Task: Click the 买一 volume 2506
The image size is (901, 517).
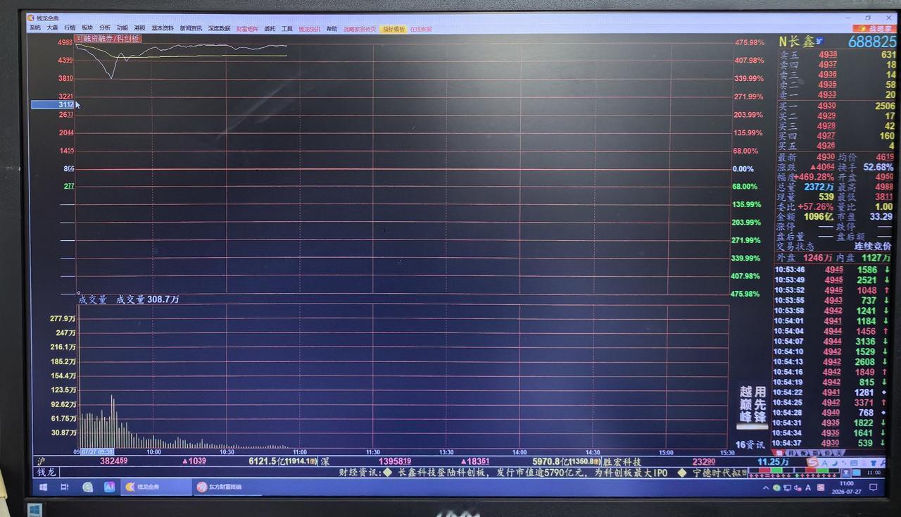Action: tap(885, 106)
